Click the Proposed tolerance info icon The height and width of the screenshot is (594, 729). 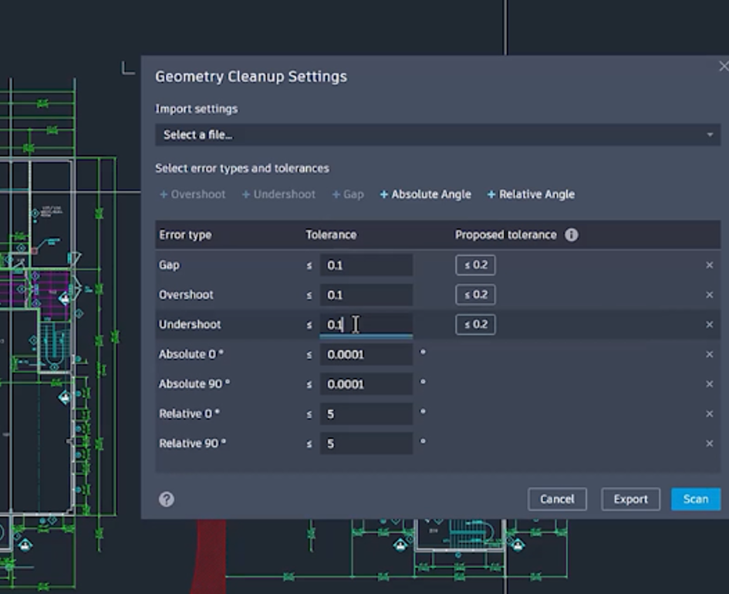pos(571,235)
